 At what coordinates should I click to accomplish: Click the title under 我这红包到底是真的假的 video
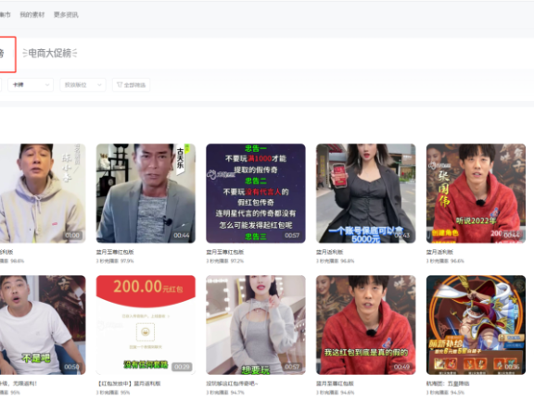coord(335,383)
